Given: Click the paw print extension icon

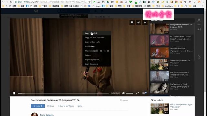Looking at the screenshot, I should point(149,2).
